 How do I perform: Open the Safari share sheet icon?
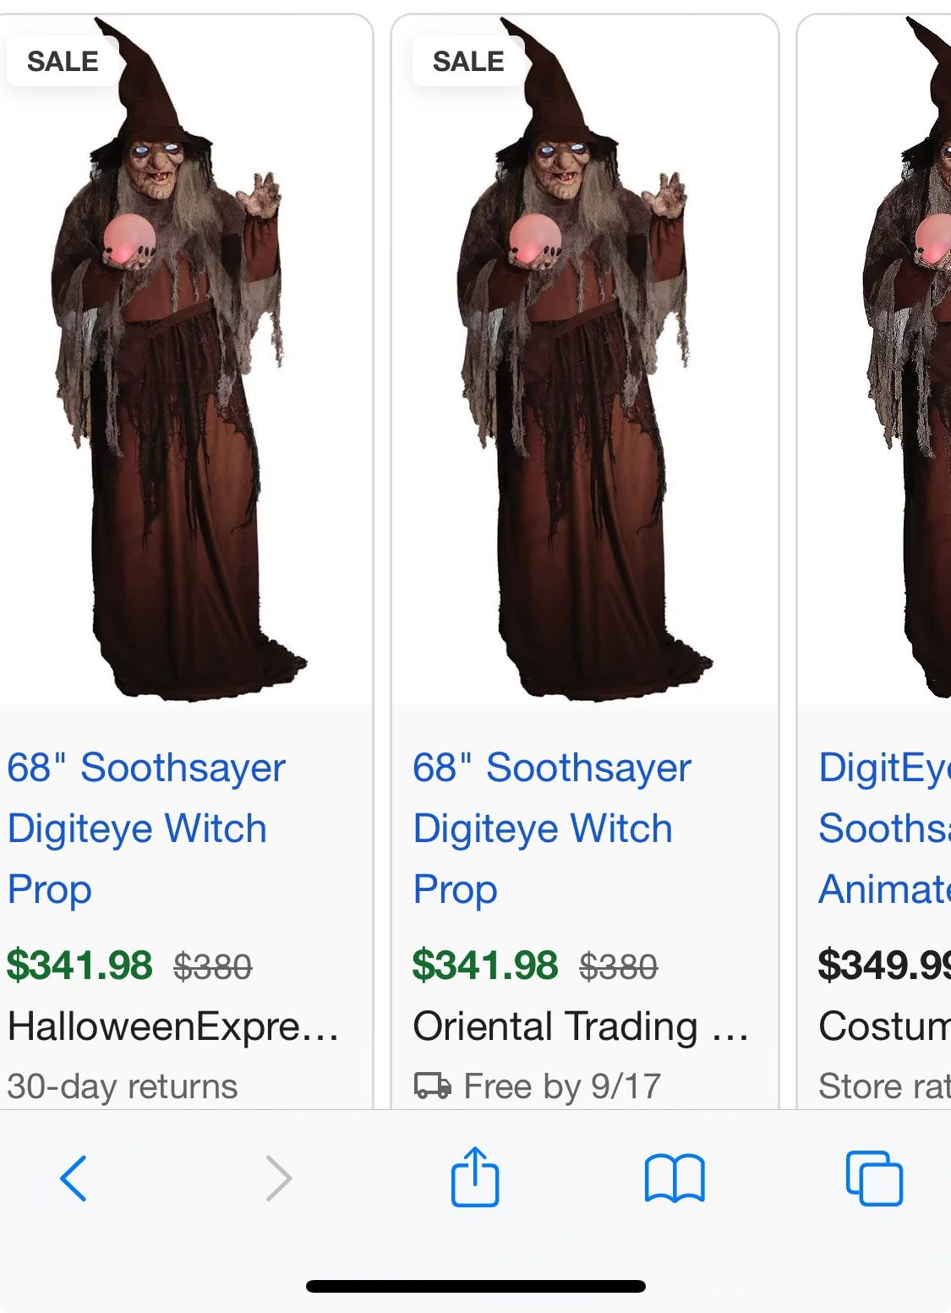[x=475, y=1176]
